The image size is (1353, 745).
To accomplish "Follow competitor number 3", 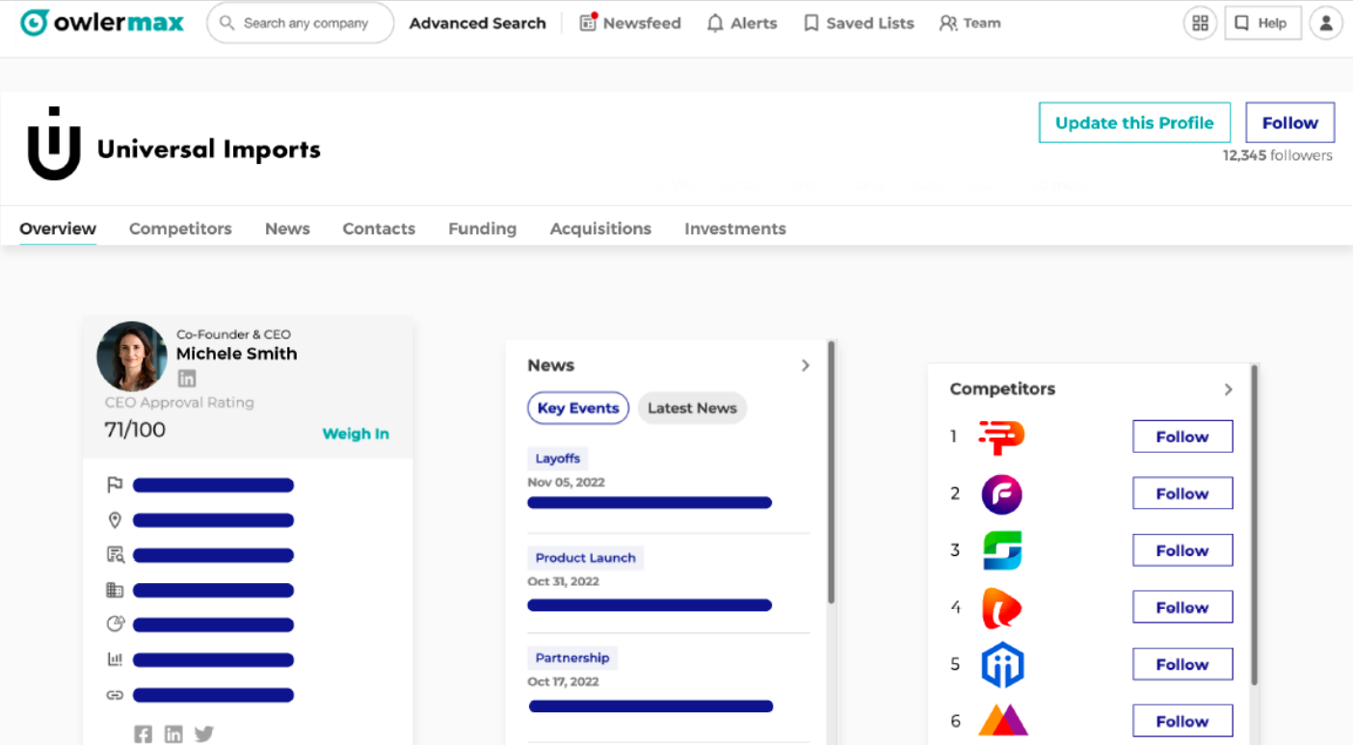I will point(1182,550).
